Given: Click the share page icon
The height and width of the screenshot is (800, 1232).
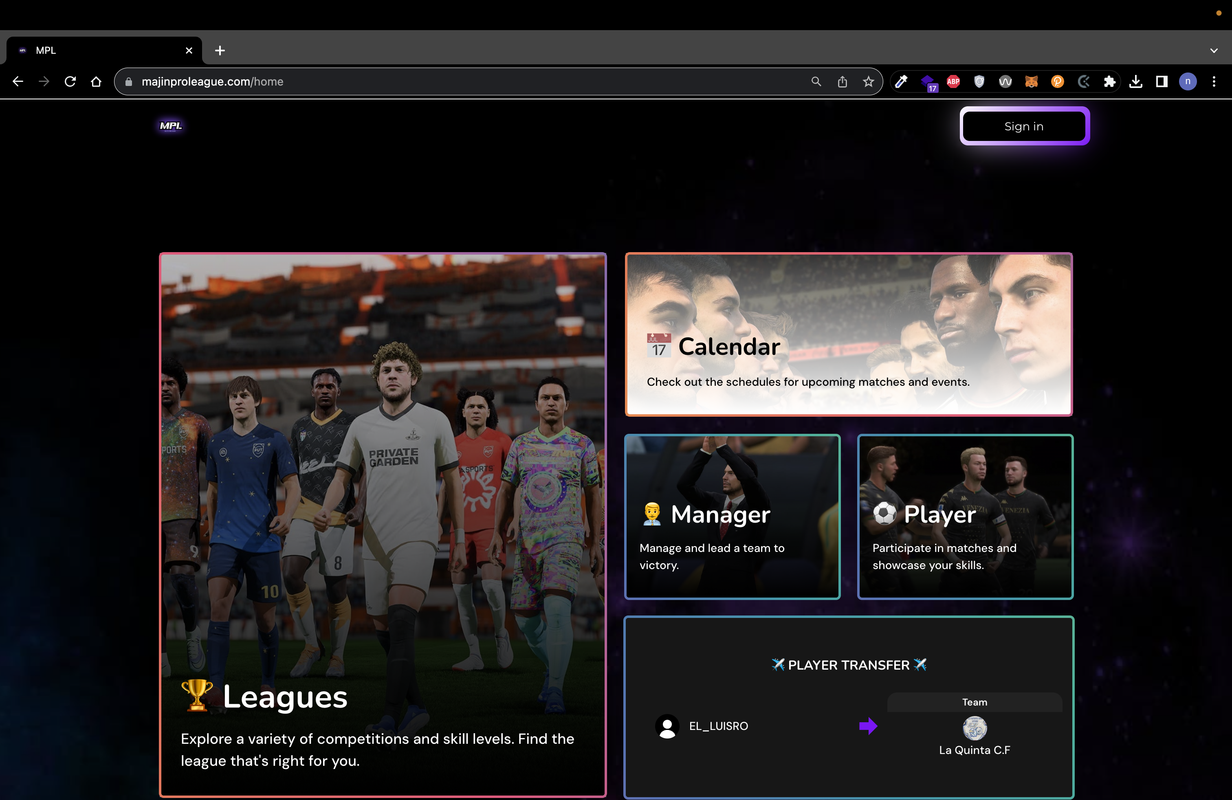Looking at the screenshot, I should click(842, 81).
